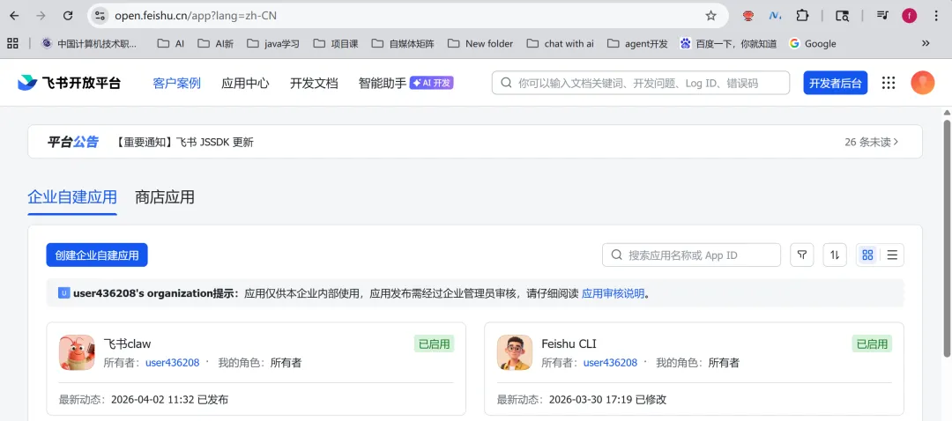Click the 开发者后台 button
The height and width of the screenshot is (421, 952).
click(836, 83)
